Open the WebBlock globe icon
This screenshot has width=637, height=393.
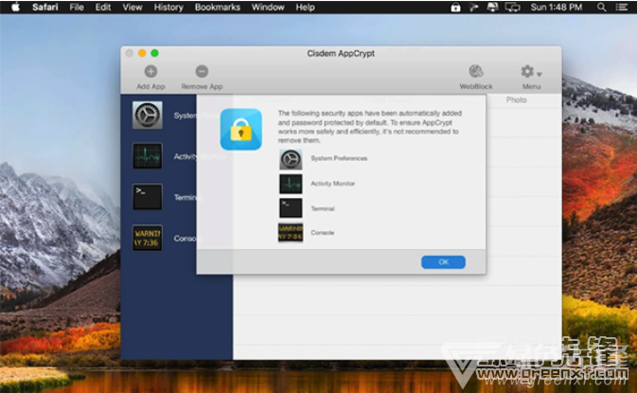(x=476, y=72)
